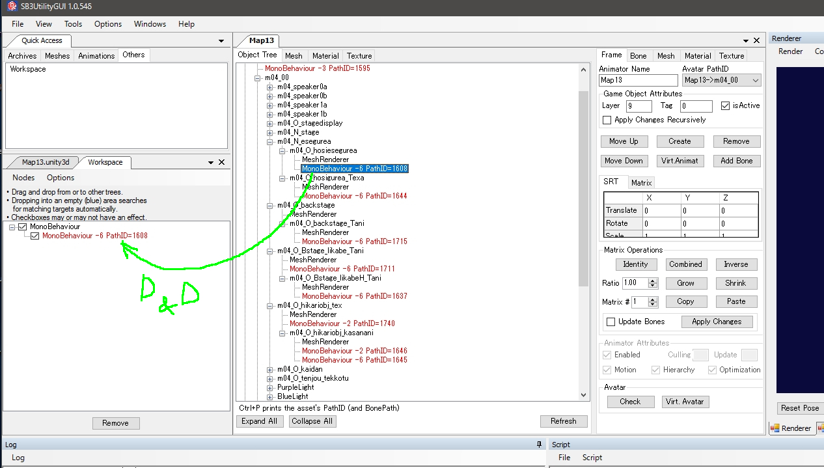The height and width of the screenshot is (468, 824).
Task: Toggle the Motion checkbox
Action: [x=607, y=370]
